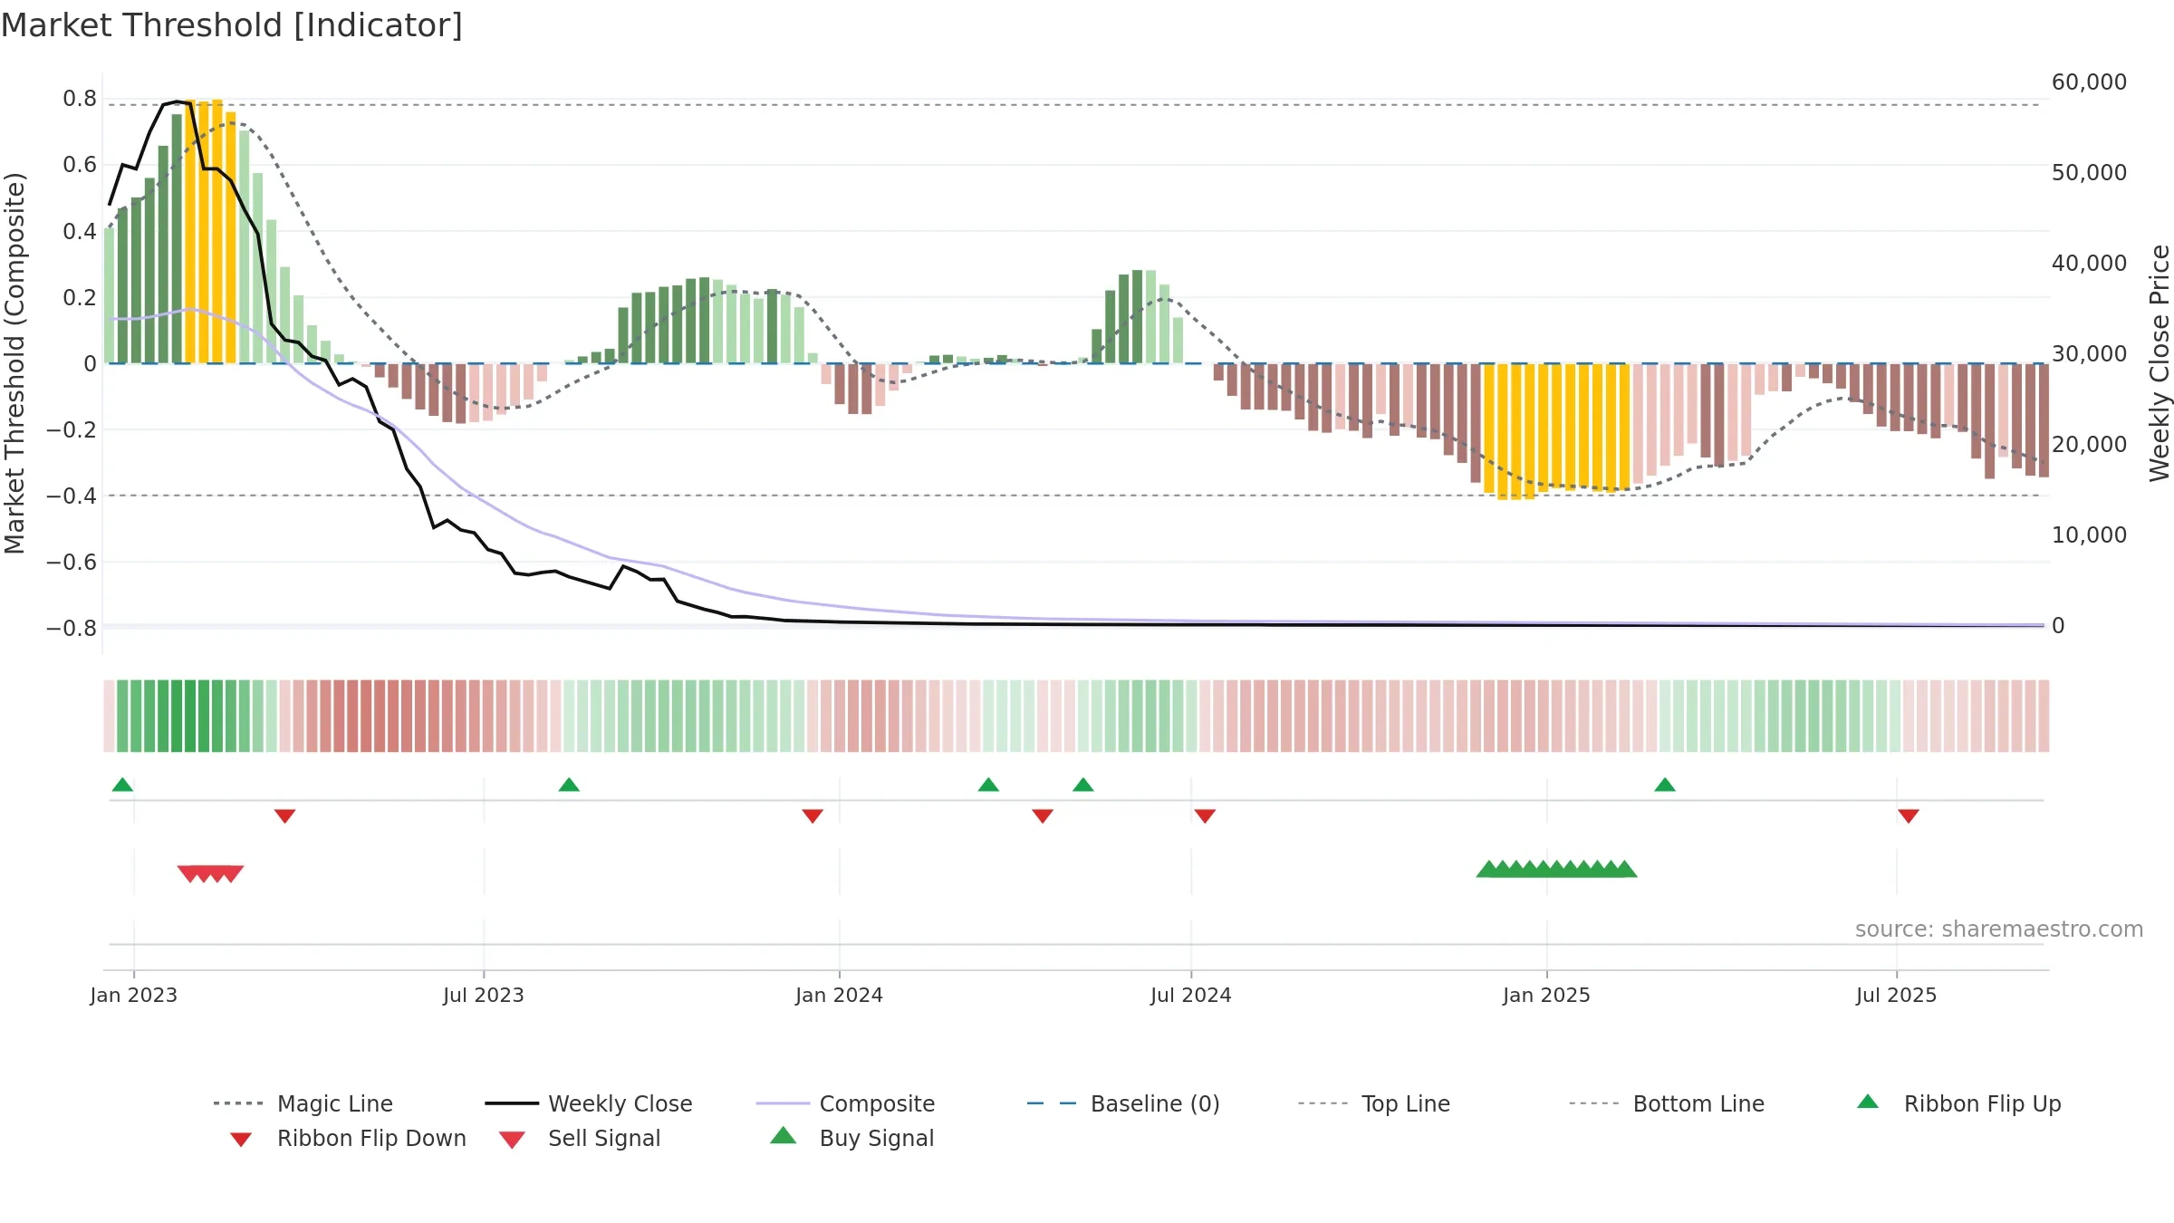Viewport: 2174px width, 1223px height.
Task: Click the Jul 2023 x-axis label
Action: [484, 995]
